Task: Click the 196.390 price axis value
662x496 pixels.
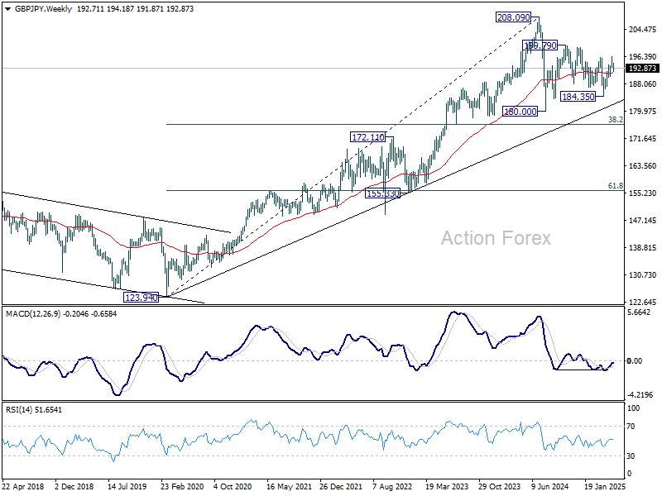Action: pyautogui.click(x=643, y=56)
